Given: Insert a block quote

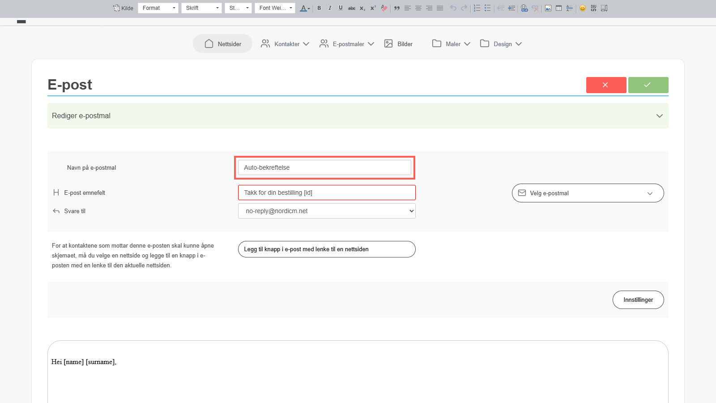Looking at the screenshot, I should click(x=397, y=8).
